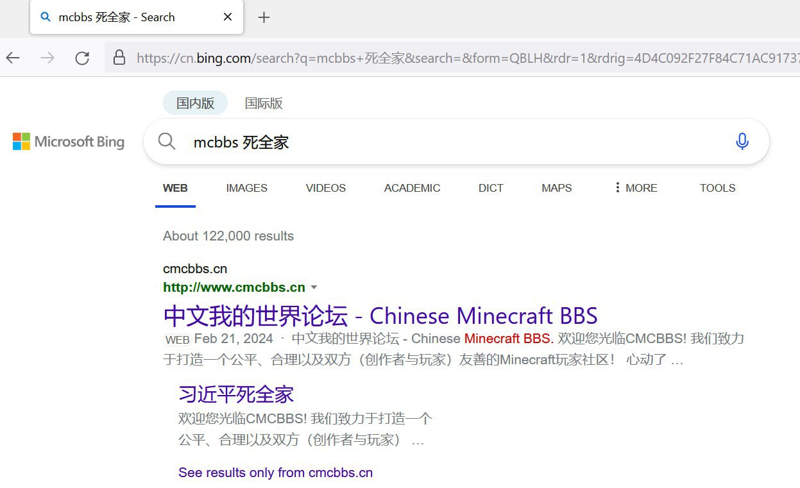Expand the MORE menu
Viewport: 800px width, 488px height.
tap(636, 189)
